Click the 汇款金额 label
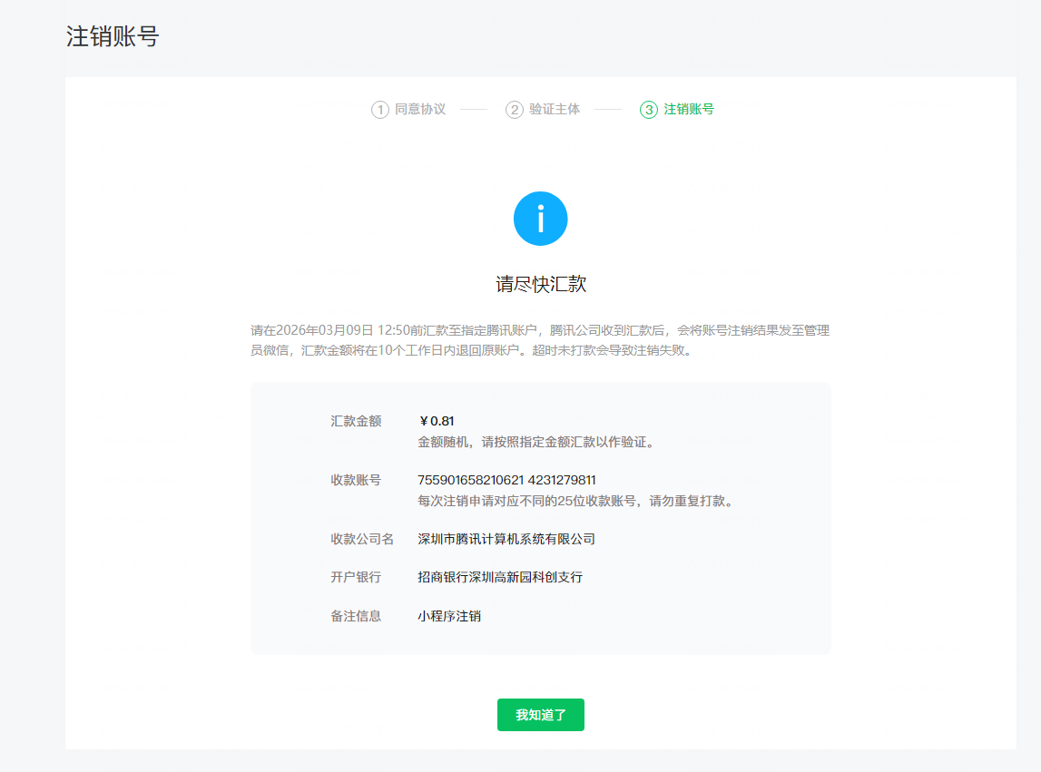 pos(356,421)
